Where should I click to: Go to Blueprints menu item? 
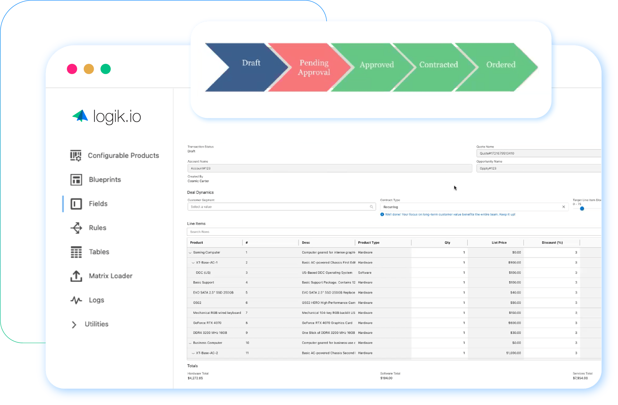coord(105,180)
